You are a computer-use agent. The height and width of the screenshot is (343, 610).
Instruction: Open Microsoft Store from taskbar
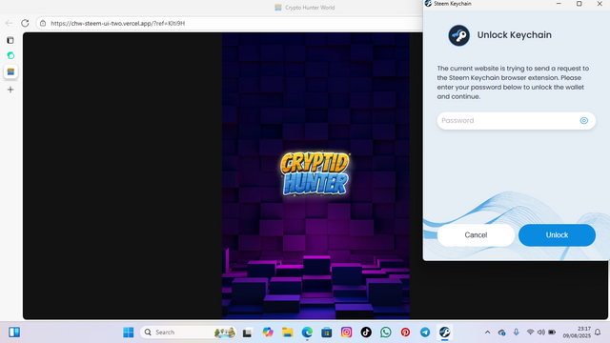326,333
